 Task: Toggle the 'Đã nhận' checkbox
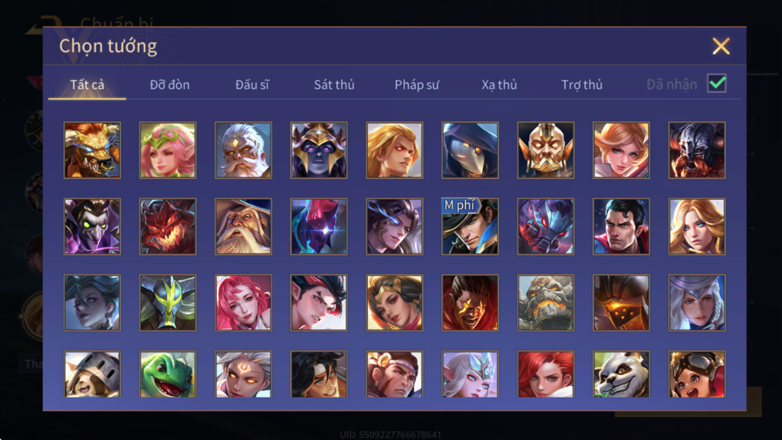click(717, 84)
